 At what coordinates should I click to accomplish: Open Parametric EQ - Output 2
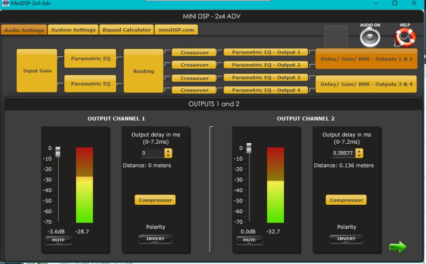click(266, 65)
